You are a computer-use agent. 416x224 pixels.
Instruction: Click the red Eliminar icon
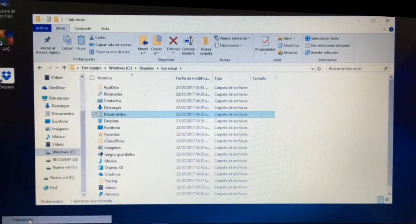click(x=173, y=40)
